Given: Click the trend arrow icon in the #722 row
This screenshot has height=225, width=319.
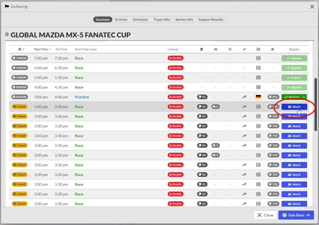Looking at the screenshot, I should (x=244, y=126).
